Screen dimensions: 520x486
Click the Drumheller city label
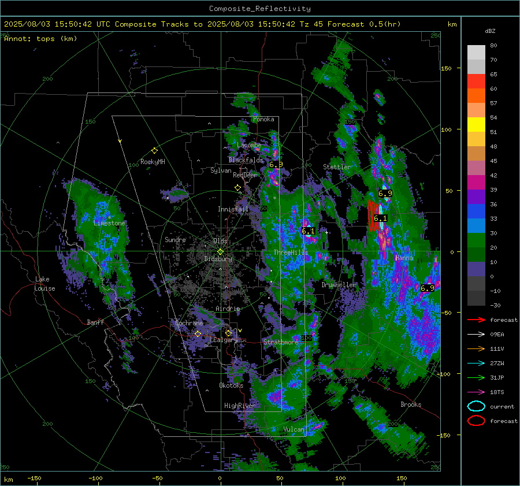tap(338, 285)
